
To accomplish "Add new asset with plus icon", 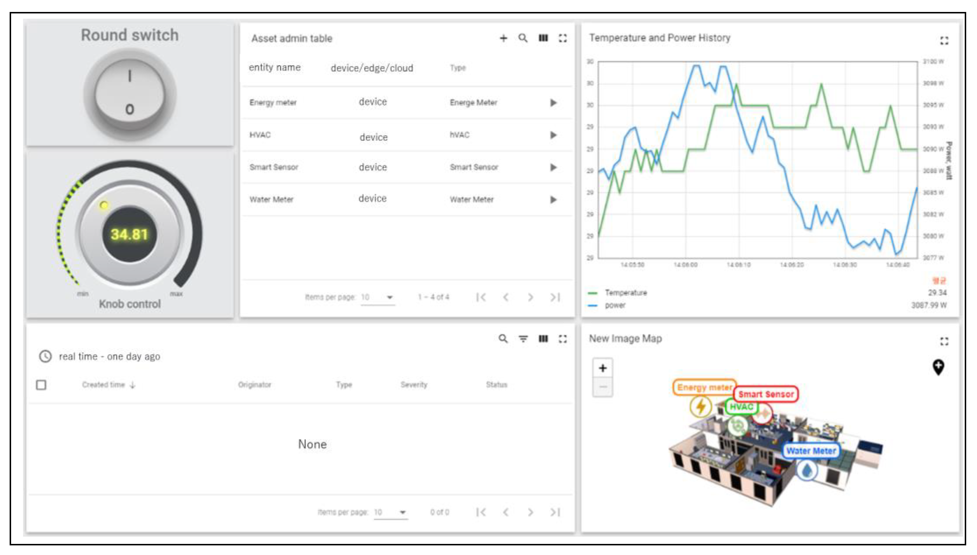I will (503, 38).
